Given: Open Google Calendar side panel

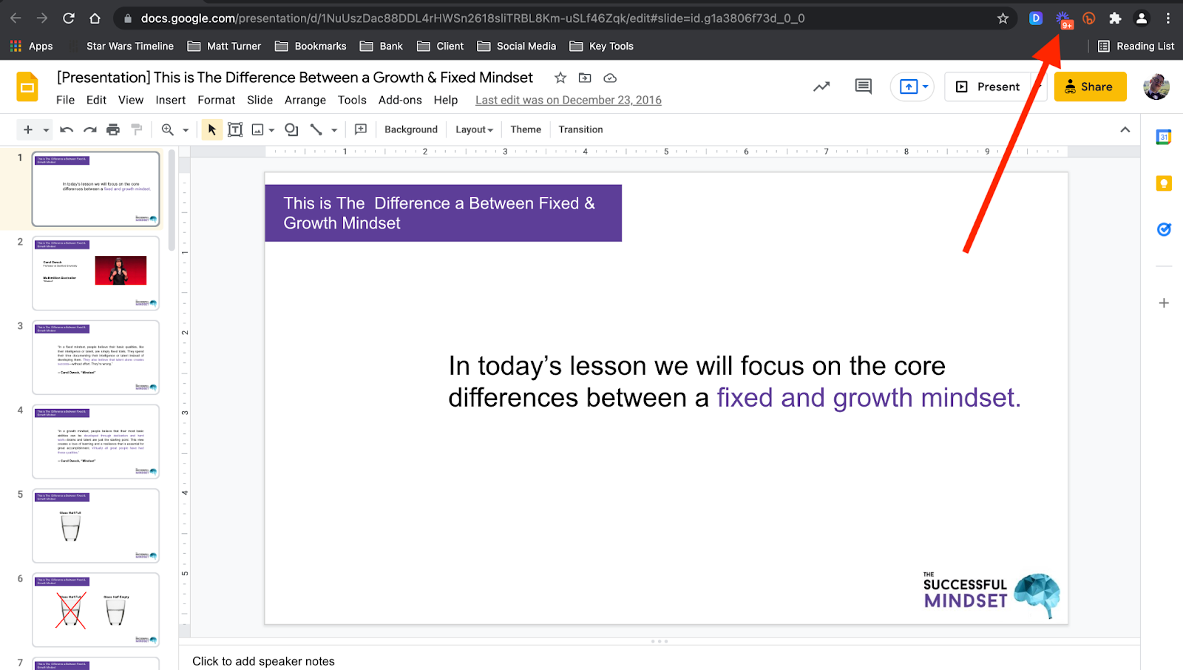Looking at the screenshot, I should (1164, 137).
